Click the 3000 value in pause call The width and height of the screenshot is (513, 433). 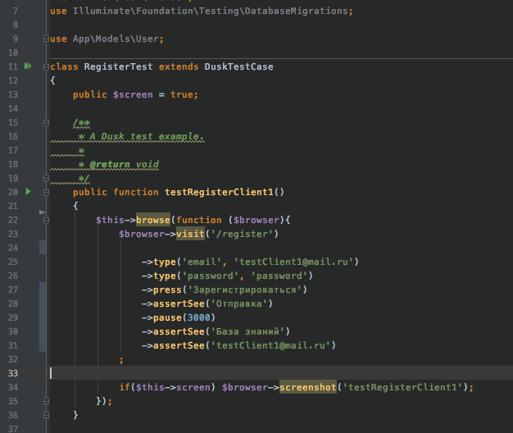point(199,317)
